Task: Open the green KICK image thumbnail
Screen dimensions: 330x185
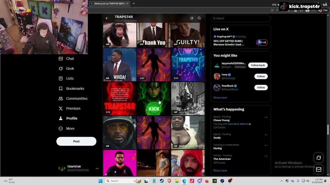Action: coord(154,99)
